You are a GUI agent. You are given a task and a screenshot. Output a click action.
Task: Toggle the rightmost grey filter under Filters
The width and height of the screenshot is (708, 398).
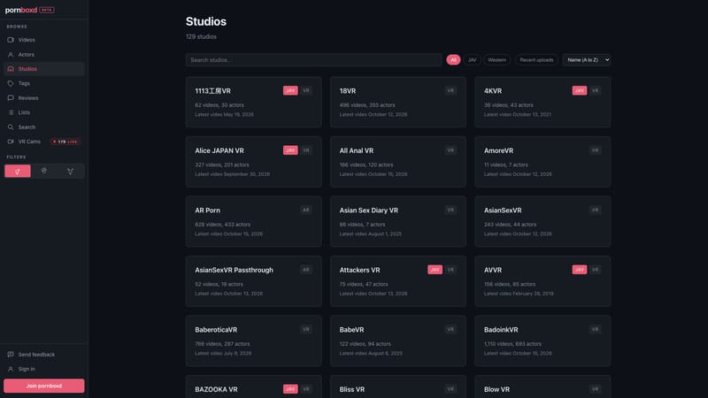(71, 171)
